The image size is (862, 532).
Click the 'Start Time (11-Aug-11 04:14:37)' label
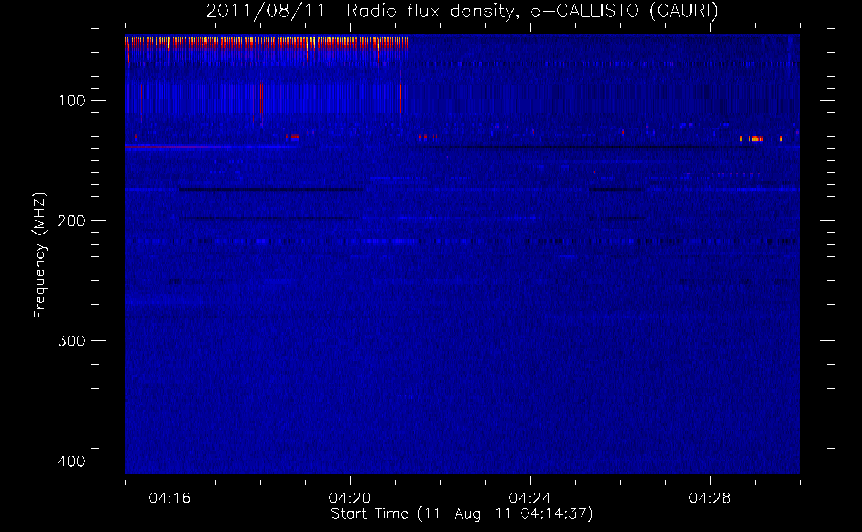click(462, 514)
